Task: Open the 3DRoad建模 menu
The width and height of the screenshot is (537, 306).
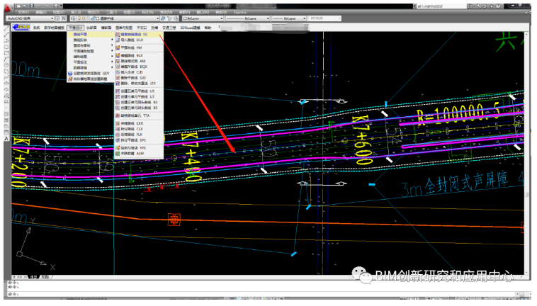Action: tap(190, 28)
